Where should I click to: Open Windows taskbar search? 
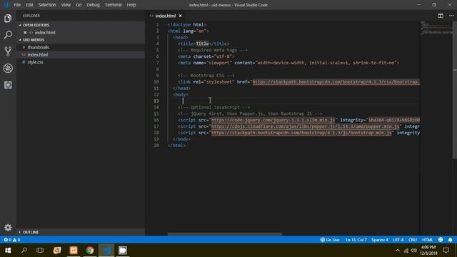pyautogui.click(x=24, y=251)
